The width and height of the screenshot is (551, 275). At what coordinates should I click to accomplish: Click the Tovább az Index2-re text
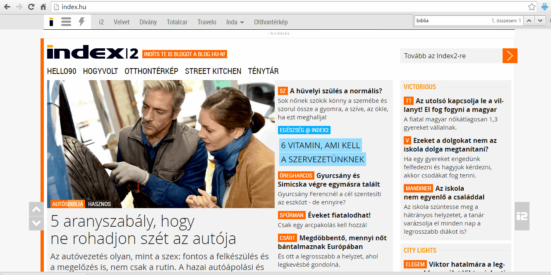[x=435, y=56]
